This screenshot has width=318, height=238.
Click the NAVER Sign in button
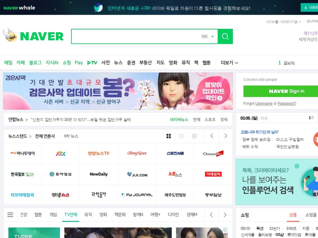tap(281, 91)
